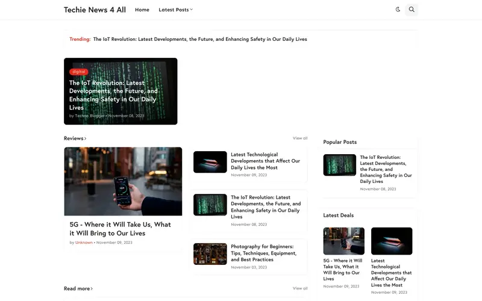Open the Read more section heading

pos(78,288)
